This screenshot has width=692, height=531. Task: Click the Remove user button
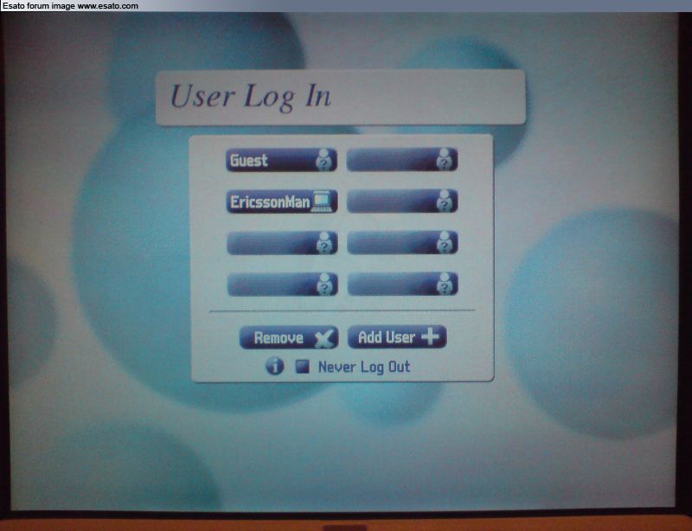coord(289,337)
